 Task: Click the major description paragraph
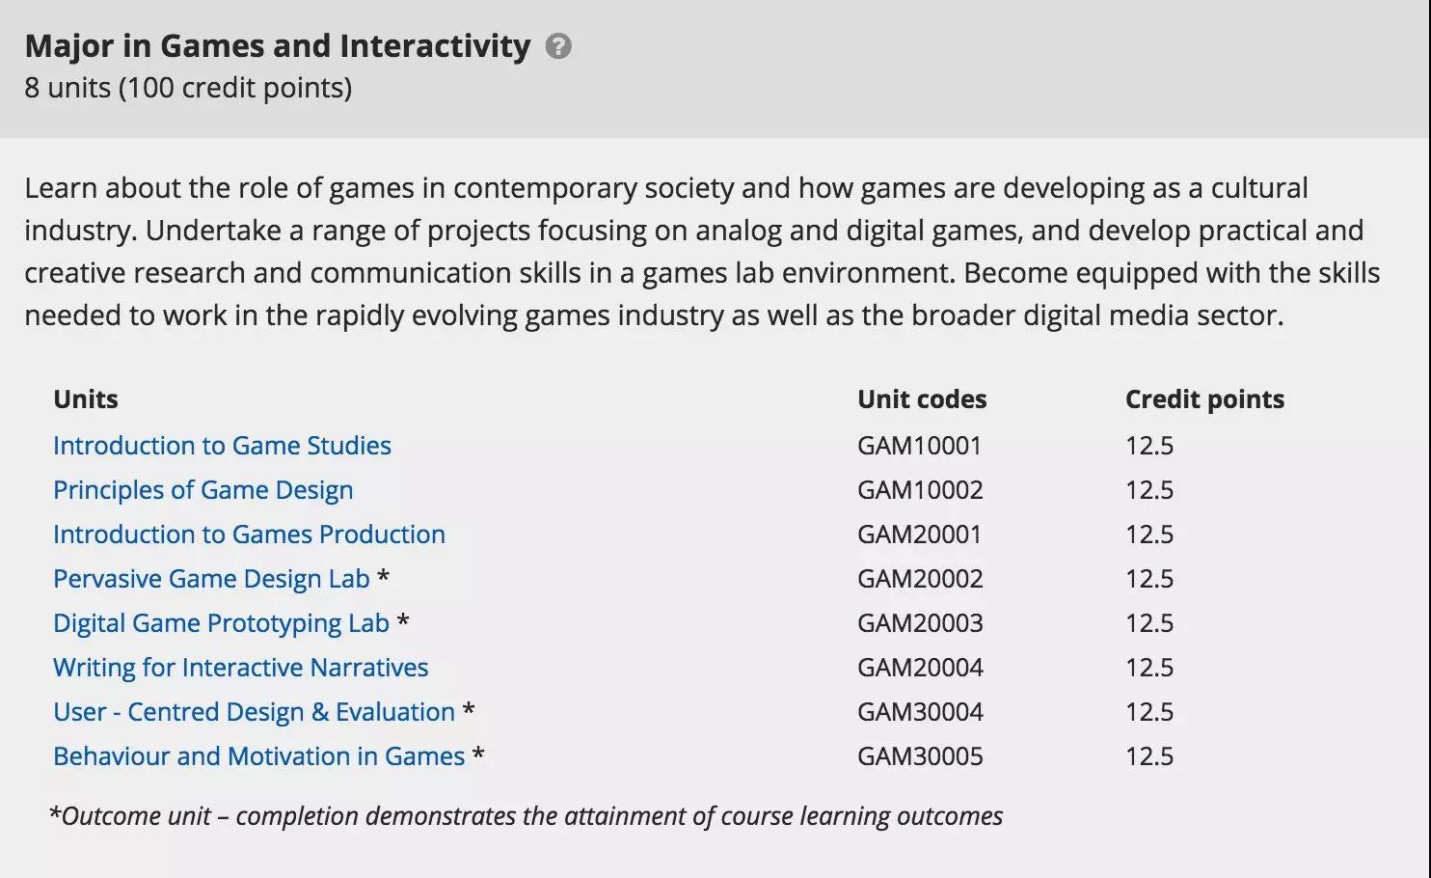702,252
